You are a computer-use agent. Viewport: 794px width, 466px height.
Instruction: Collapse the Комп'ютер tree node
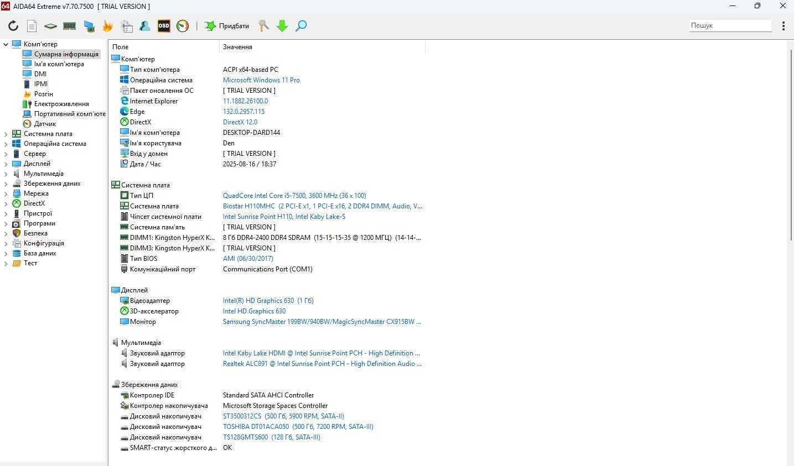(6, 44)
